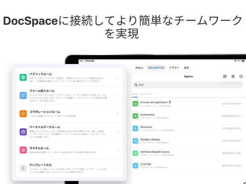Expand the カスタムルーム row chevron

(x=118, y=150)
